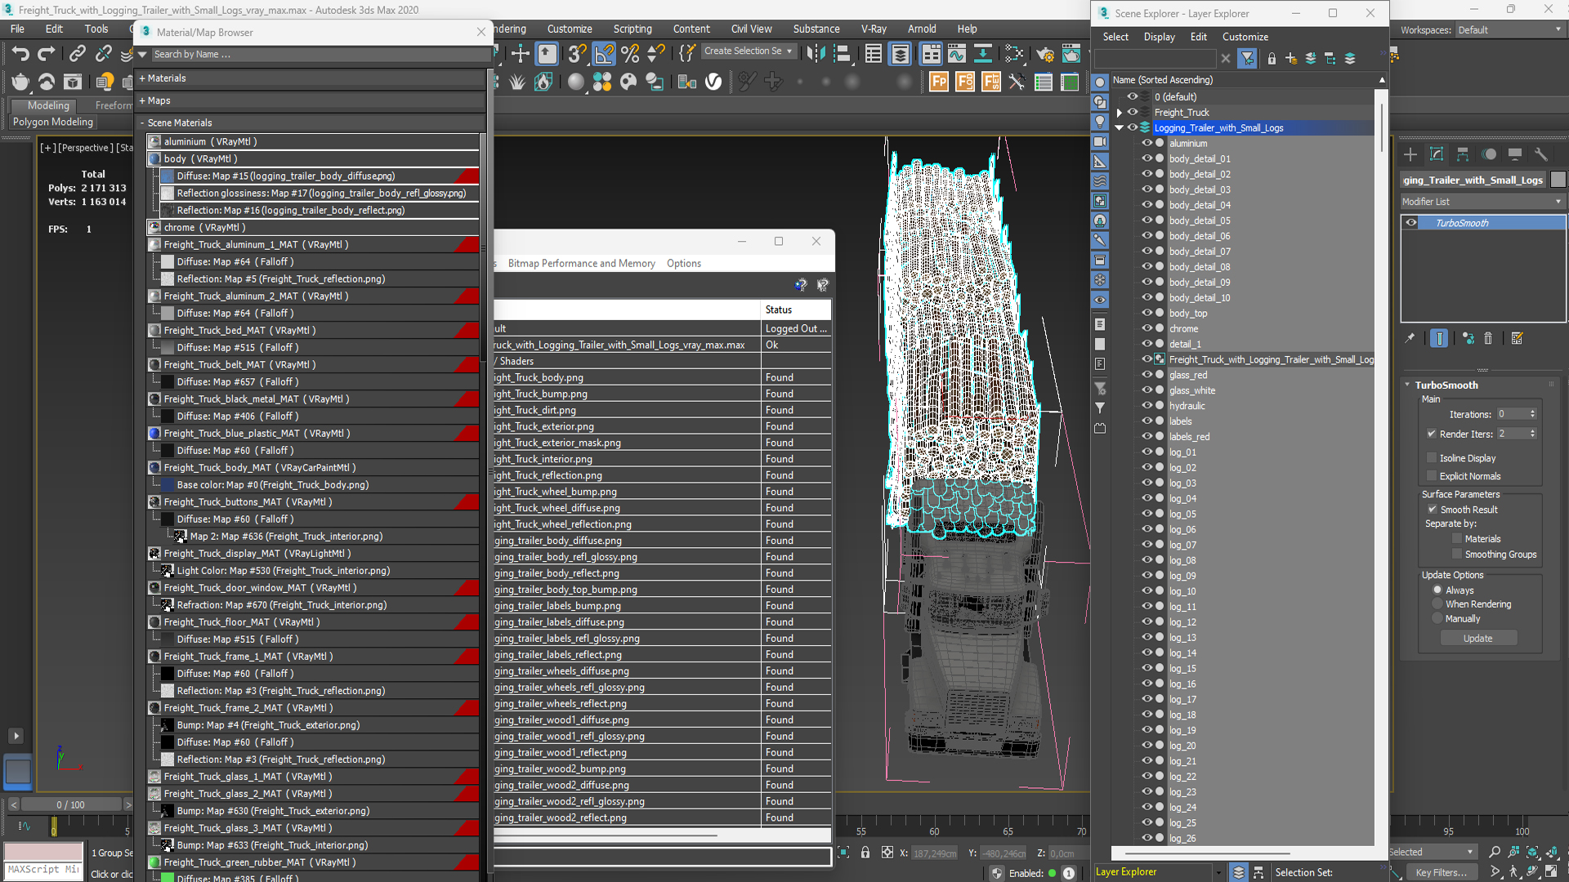The width and height of the screenshot is (1569, 882).
Task: Toggle the Spinner Snap tool
Action: coord(656,54)
